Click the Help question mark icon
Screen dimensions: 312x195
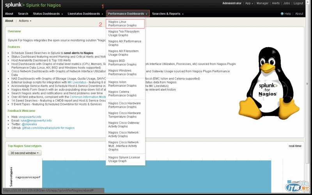(x=282, y=14)
